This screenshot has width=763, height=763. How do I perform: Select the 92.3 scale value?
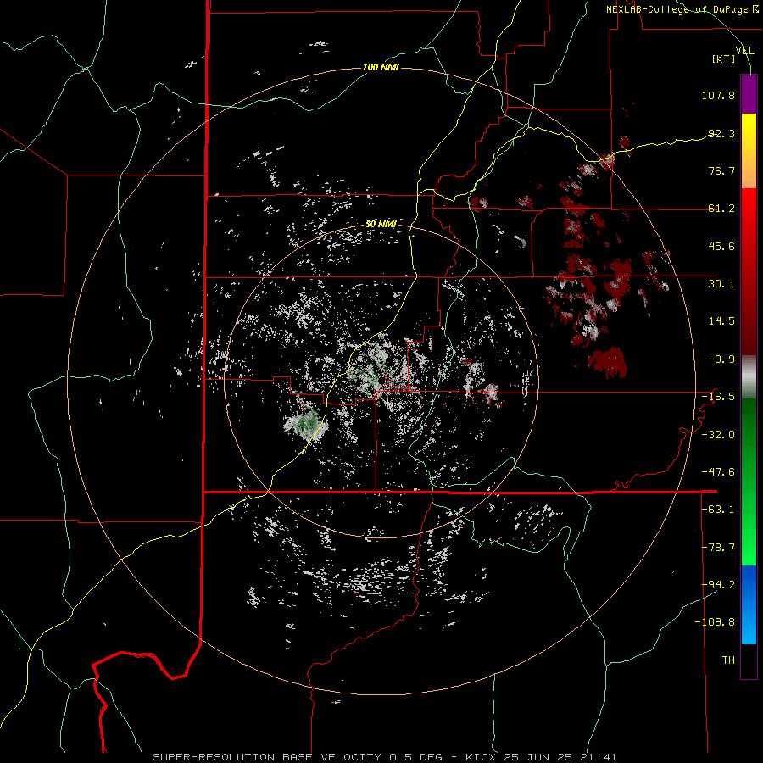(721, 133)
